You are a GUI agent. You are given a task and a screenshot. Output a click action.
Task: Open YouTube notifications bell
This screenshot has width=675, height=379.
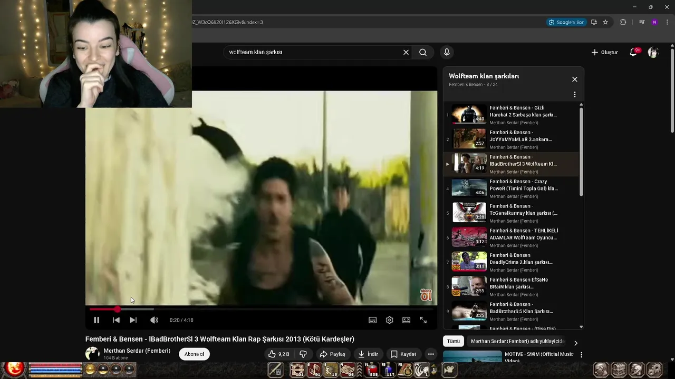tap(634, 52)
